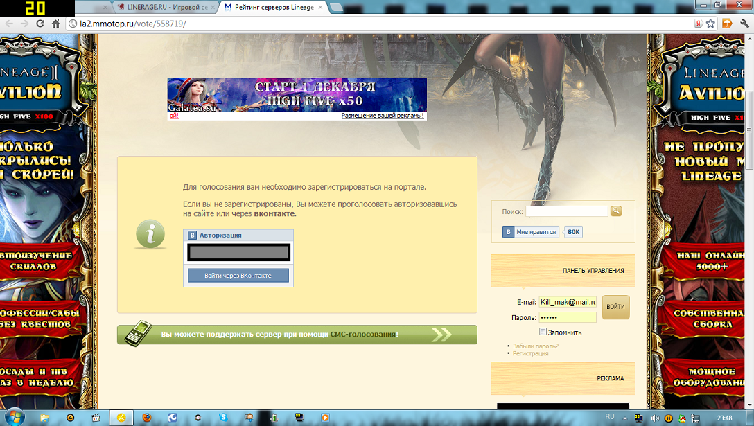The width and height of the screenshot is (754, 426).
Task: Click the magnifier search button next to Поиск
Action: tap(616, 211)
